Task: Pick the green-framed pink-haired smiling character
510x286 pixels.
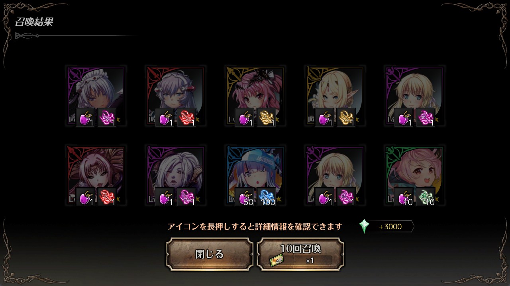Action: click(414, 176)
